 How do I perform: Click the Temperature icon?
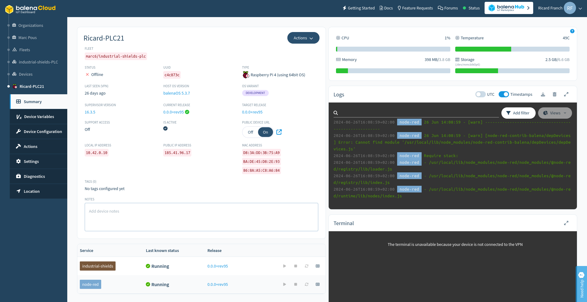[457, 38]
